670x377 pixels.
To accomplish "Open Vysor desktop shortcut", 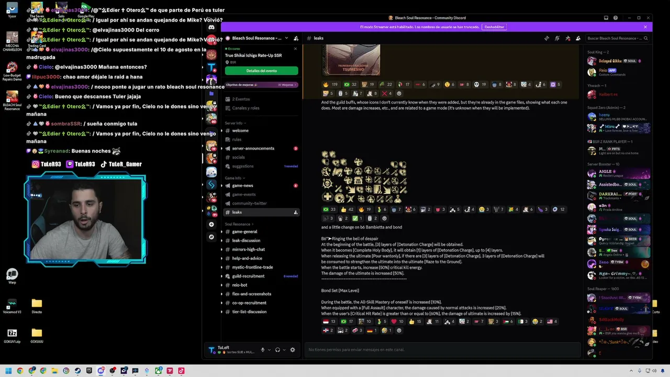I will click(12, 9).
